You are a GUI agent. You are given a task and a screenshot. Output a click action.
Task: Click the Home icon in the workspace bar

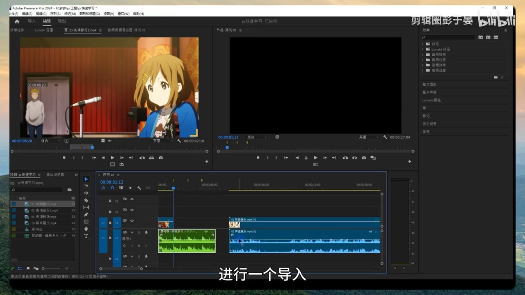(17, 21)
